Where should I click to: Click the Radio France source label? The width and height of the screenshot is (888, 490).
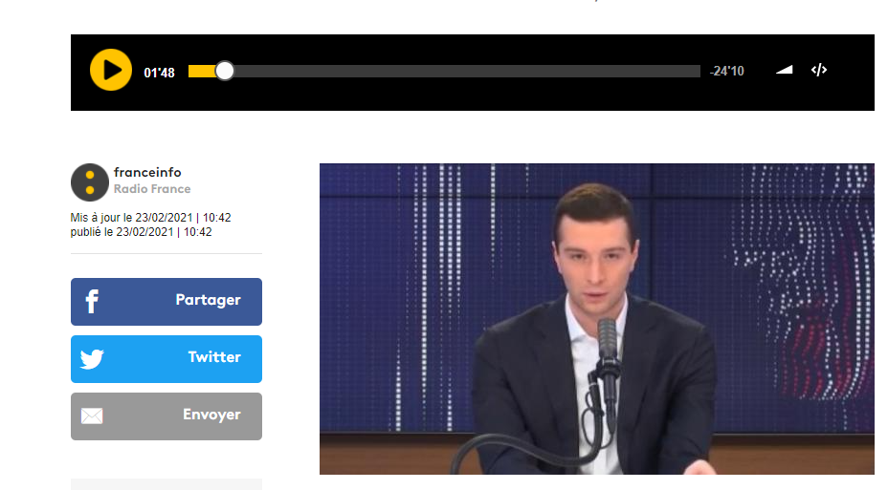pos(152,189)
